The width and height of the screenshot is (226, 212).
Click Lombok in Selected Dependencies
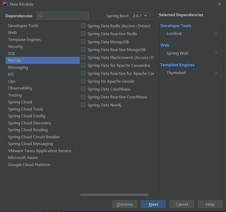(174, 33)
